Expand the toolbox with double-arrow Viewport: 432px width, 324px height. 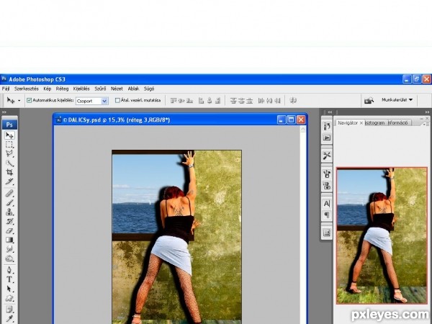(x=4, y=112)
